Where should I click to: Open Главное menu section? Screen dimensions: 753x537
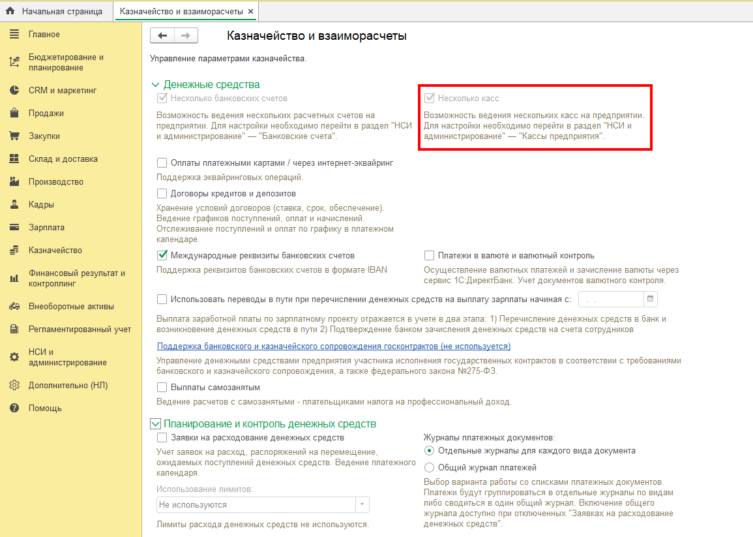pyautogui.click(x=44, y=34)
